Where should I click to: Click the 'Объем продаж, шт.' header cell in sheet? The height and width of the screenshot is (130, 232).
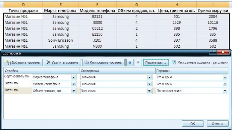[137, 11]
